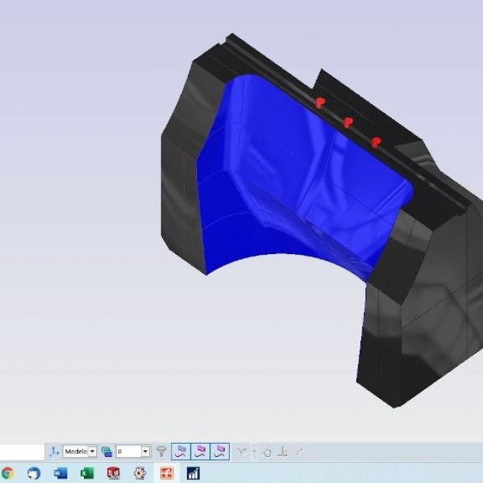Open Google Chrome from the taskbar

[7, 473]
